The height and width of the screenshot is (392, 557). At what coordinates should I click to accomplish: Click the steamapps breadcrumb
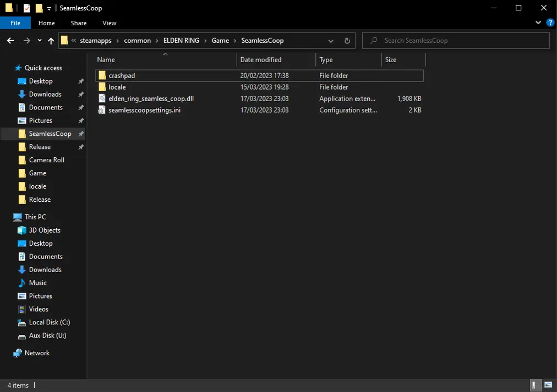pyautogui.click(x=96, y=41)
